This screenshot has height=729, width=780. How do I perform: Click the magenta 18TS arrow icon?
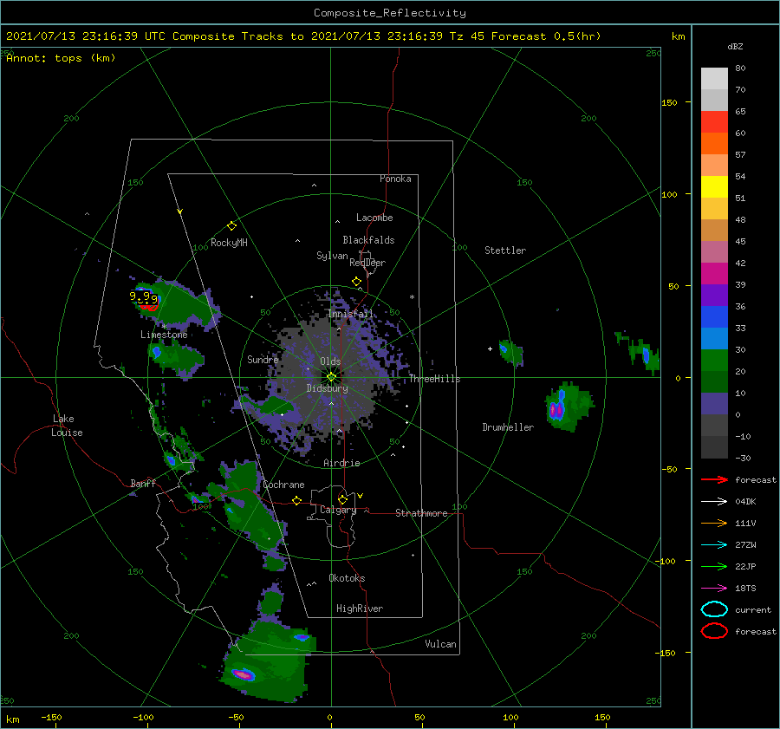(714, 589)
